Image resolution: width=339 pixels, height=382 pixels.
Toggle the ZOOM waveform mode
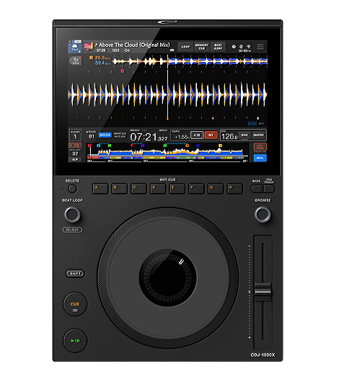252,124
